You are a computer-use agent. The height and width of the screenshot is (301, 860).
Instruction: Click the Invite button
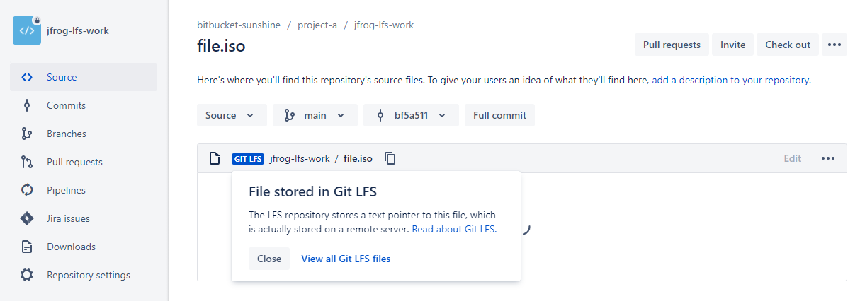(732, 45)
